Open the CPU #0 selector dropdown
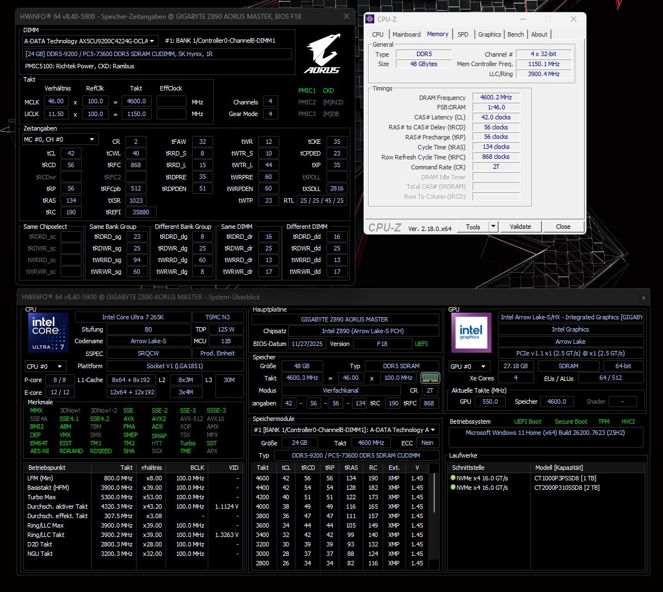663x592 pixels. 45,366
